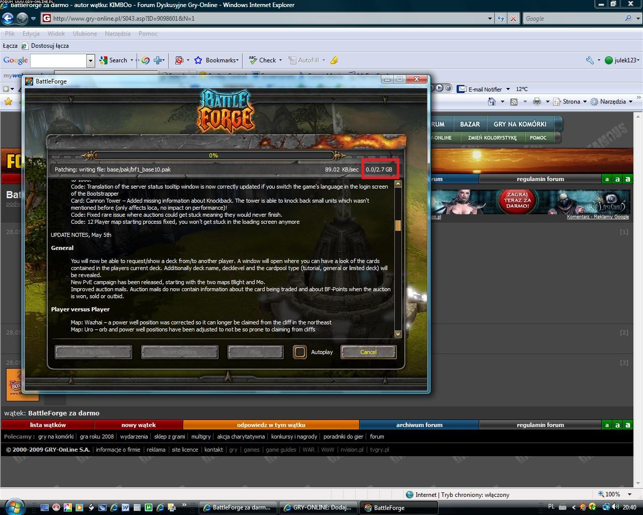Screen dimensions: 643x515
Task: Click the blue plus icon in Google toolbar
Action: 158,60
